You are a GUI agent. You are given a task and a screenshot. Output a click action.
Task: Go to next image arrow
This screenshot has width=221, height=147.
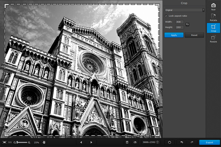pos(91,142)
